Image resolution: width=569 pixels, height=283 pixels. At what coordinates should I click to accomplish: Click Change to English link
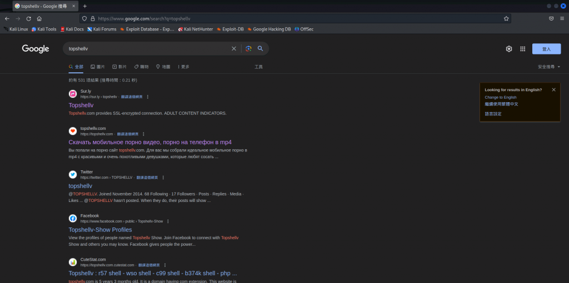(501, 98)
